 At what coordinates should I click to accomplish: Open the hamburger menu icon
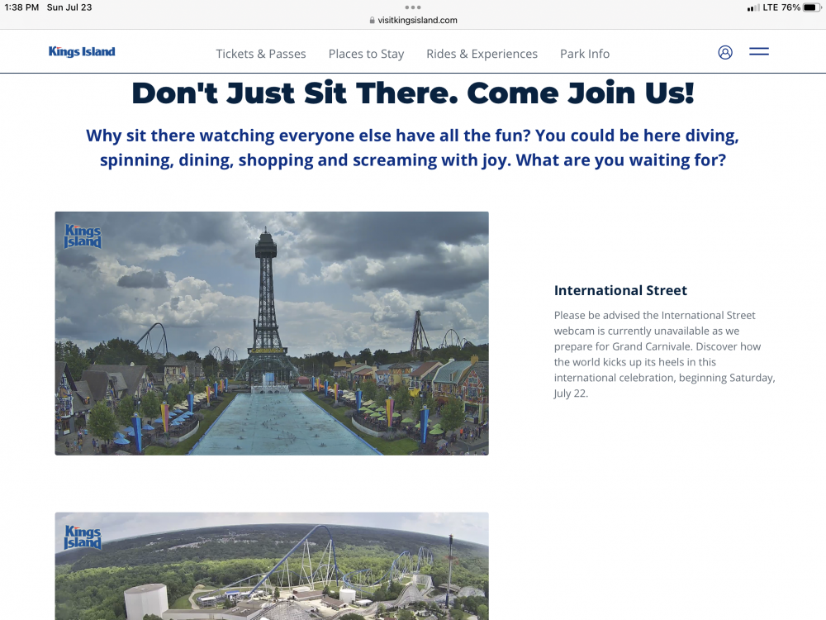click(x=758, y=52)
